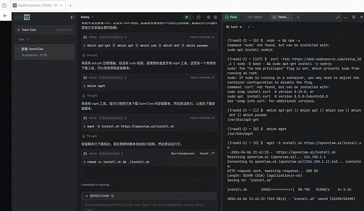Switch to the Flow tab
The width and height of the screenshot is (364, 211).
pyautogui.click(x=233, y=17)
